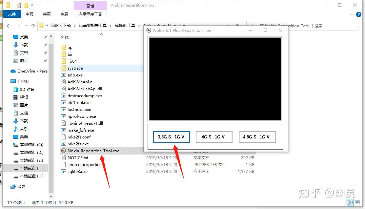
Task: Switch to details view icon in status bar
Action: click(351, 202)
